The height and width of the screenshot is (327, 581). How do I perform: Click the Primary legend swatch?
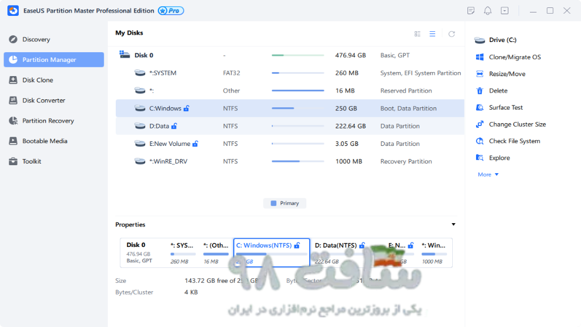(x=273, y=203)
